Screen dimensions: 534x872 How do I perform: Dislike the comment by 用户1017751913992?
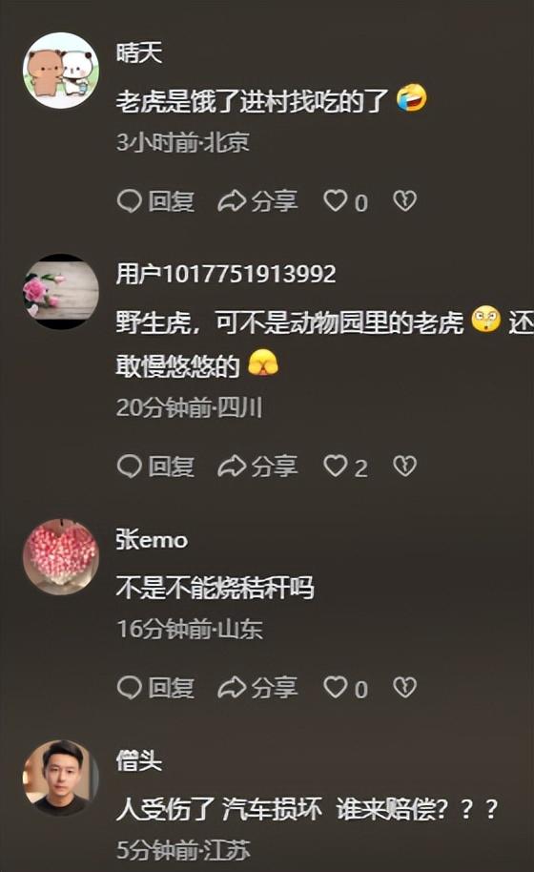coord(404,466)
